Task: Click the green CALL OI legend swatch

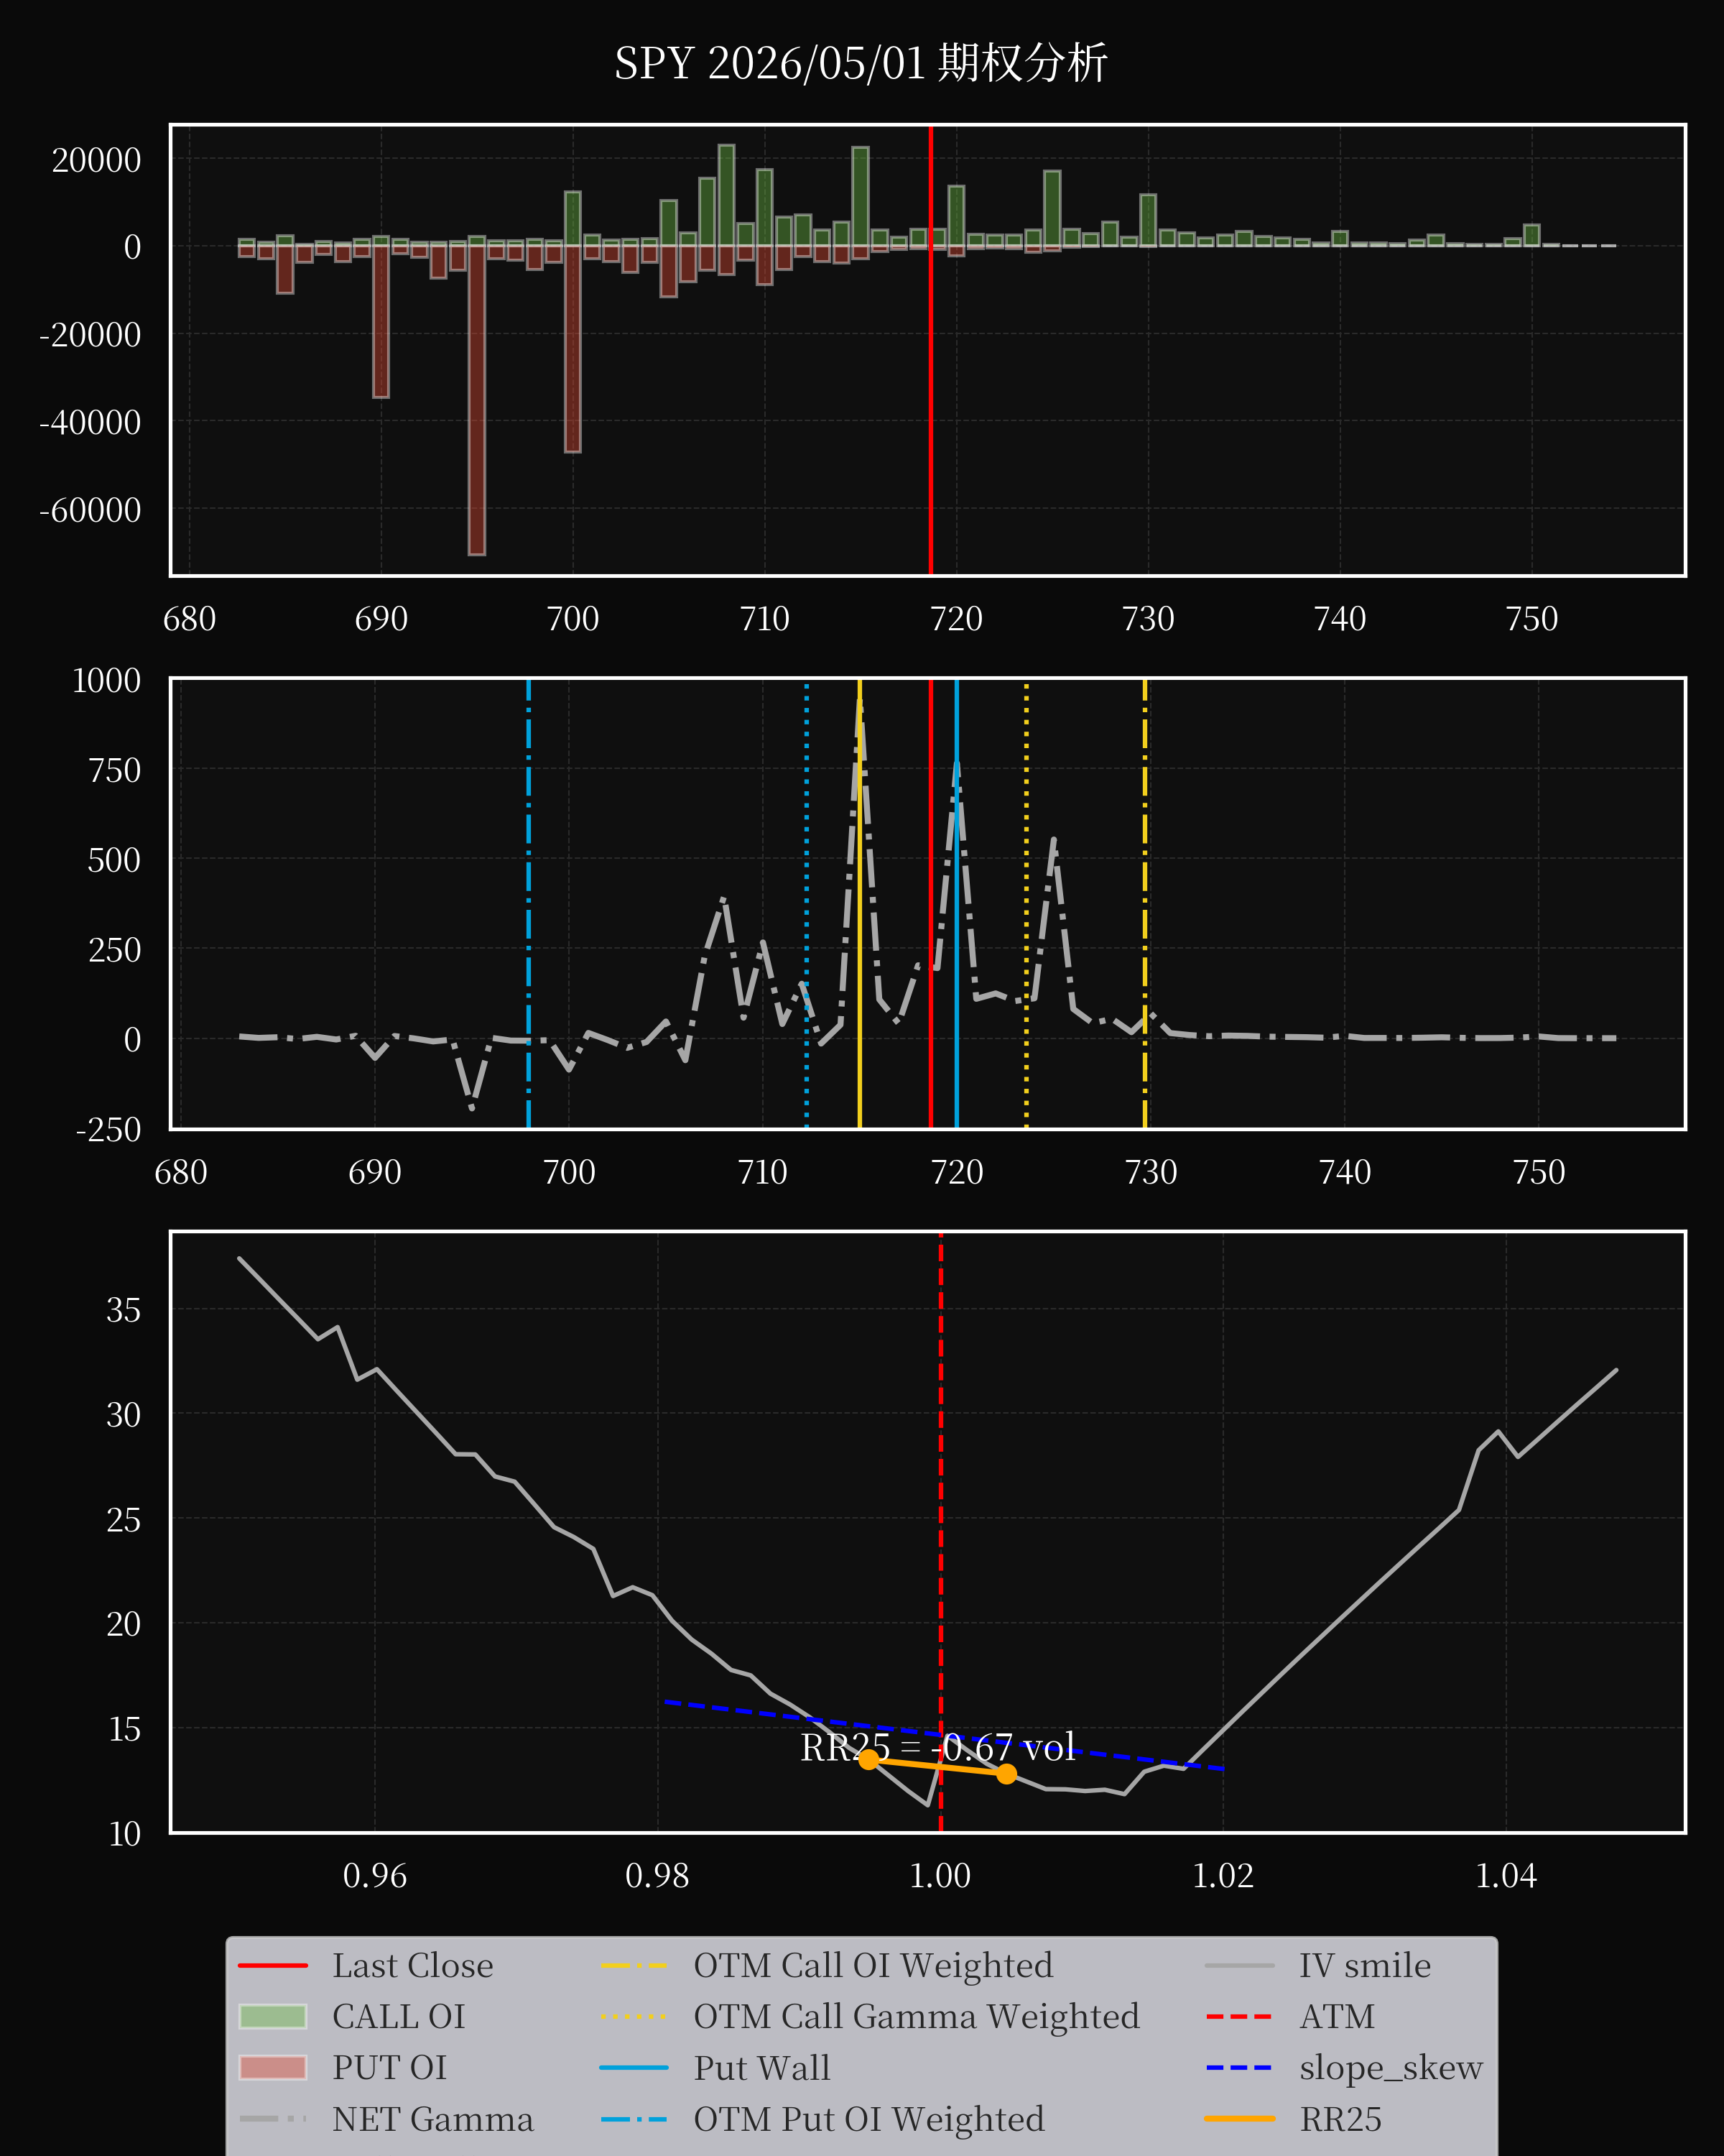Action: tap(273, 2016)
